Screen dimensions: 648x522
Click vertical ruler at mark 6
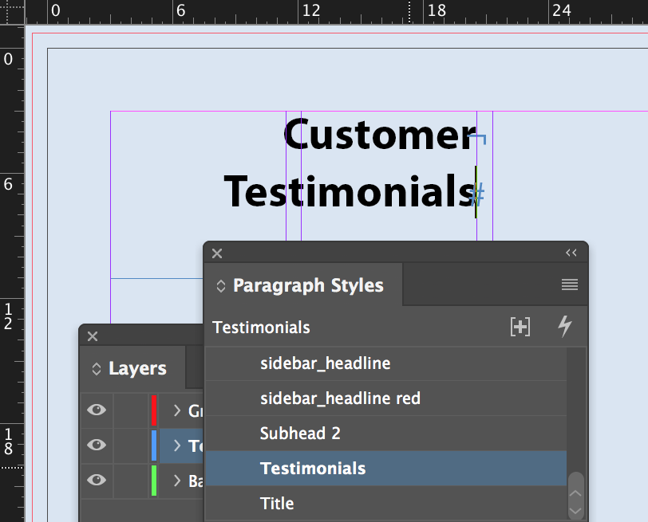tap(8, 184)
